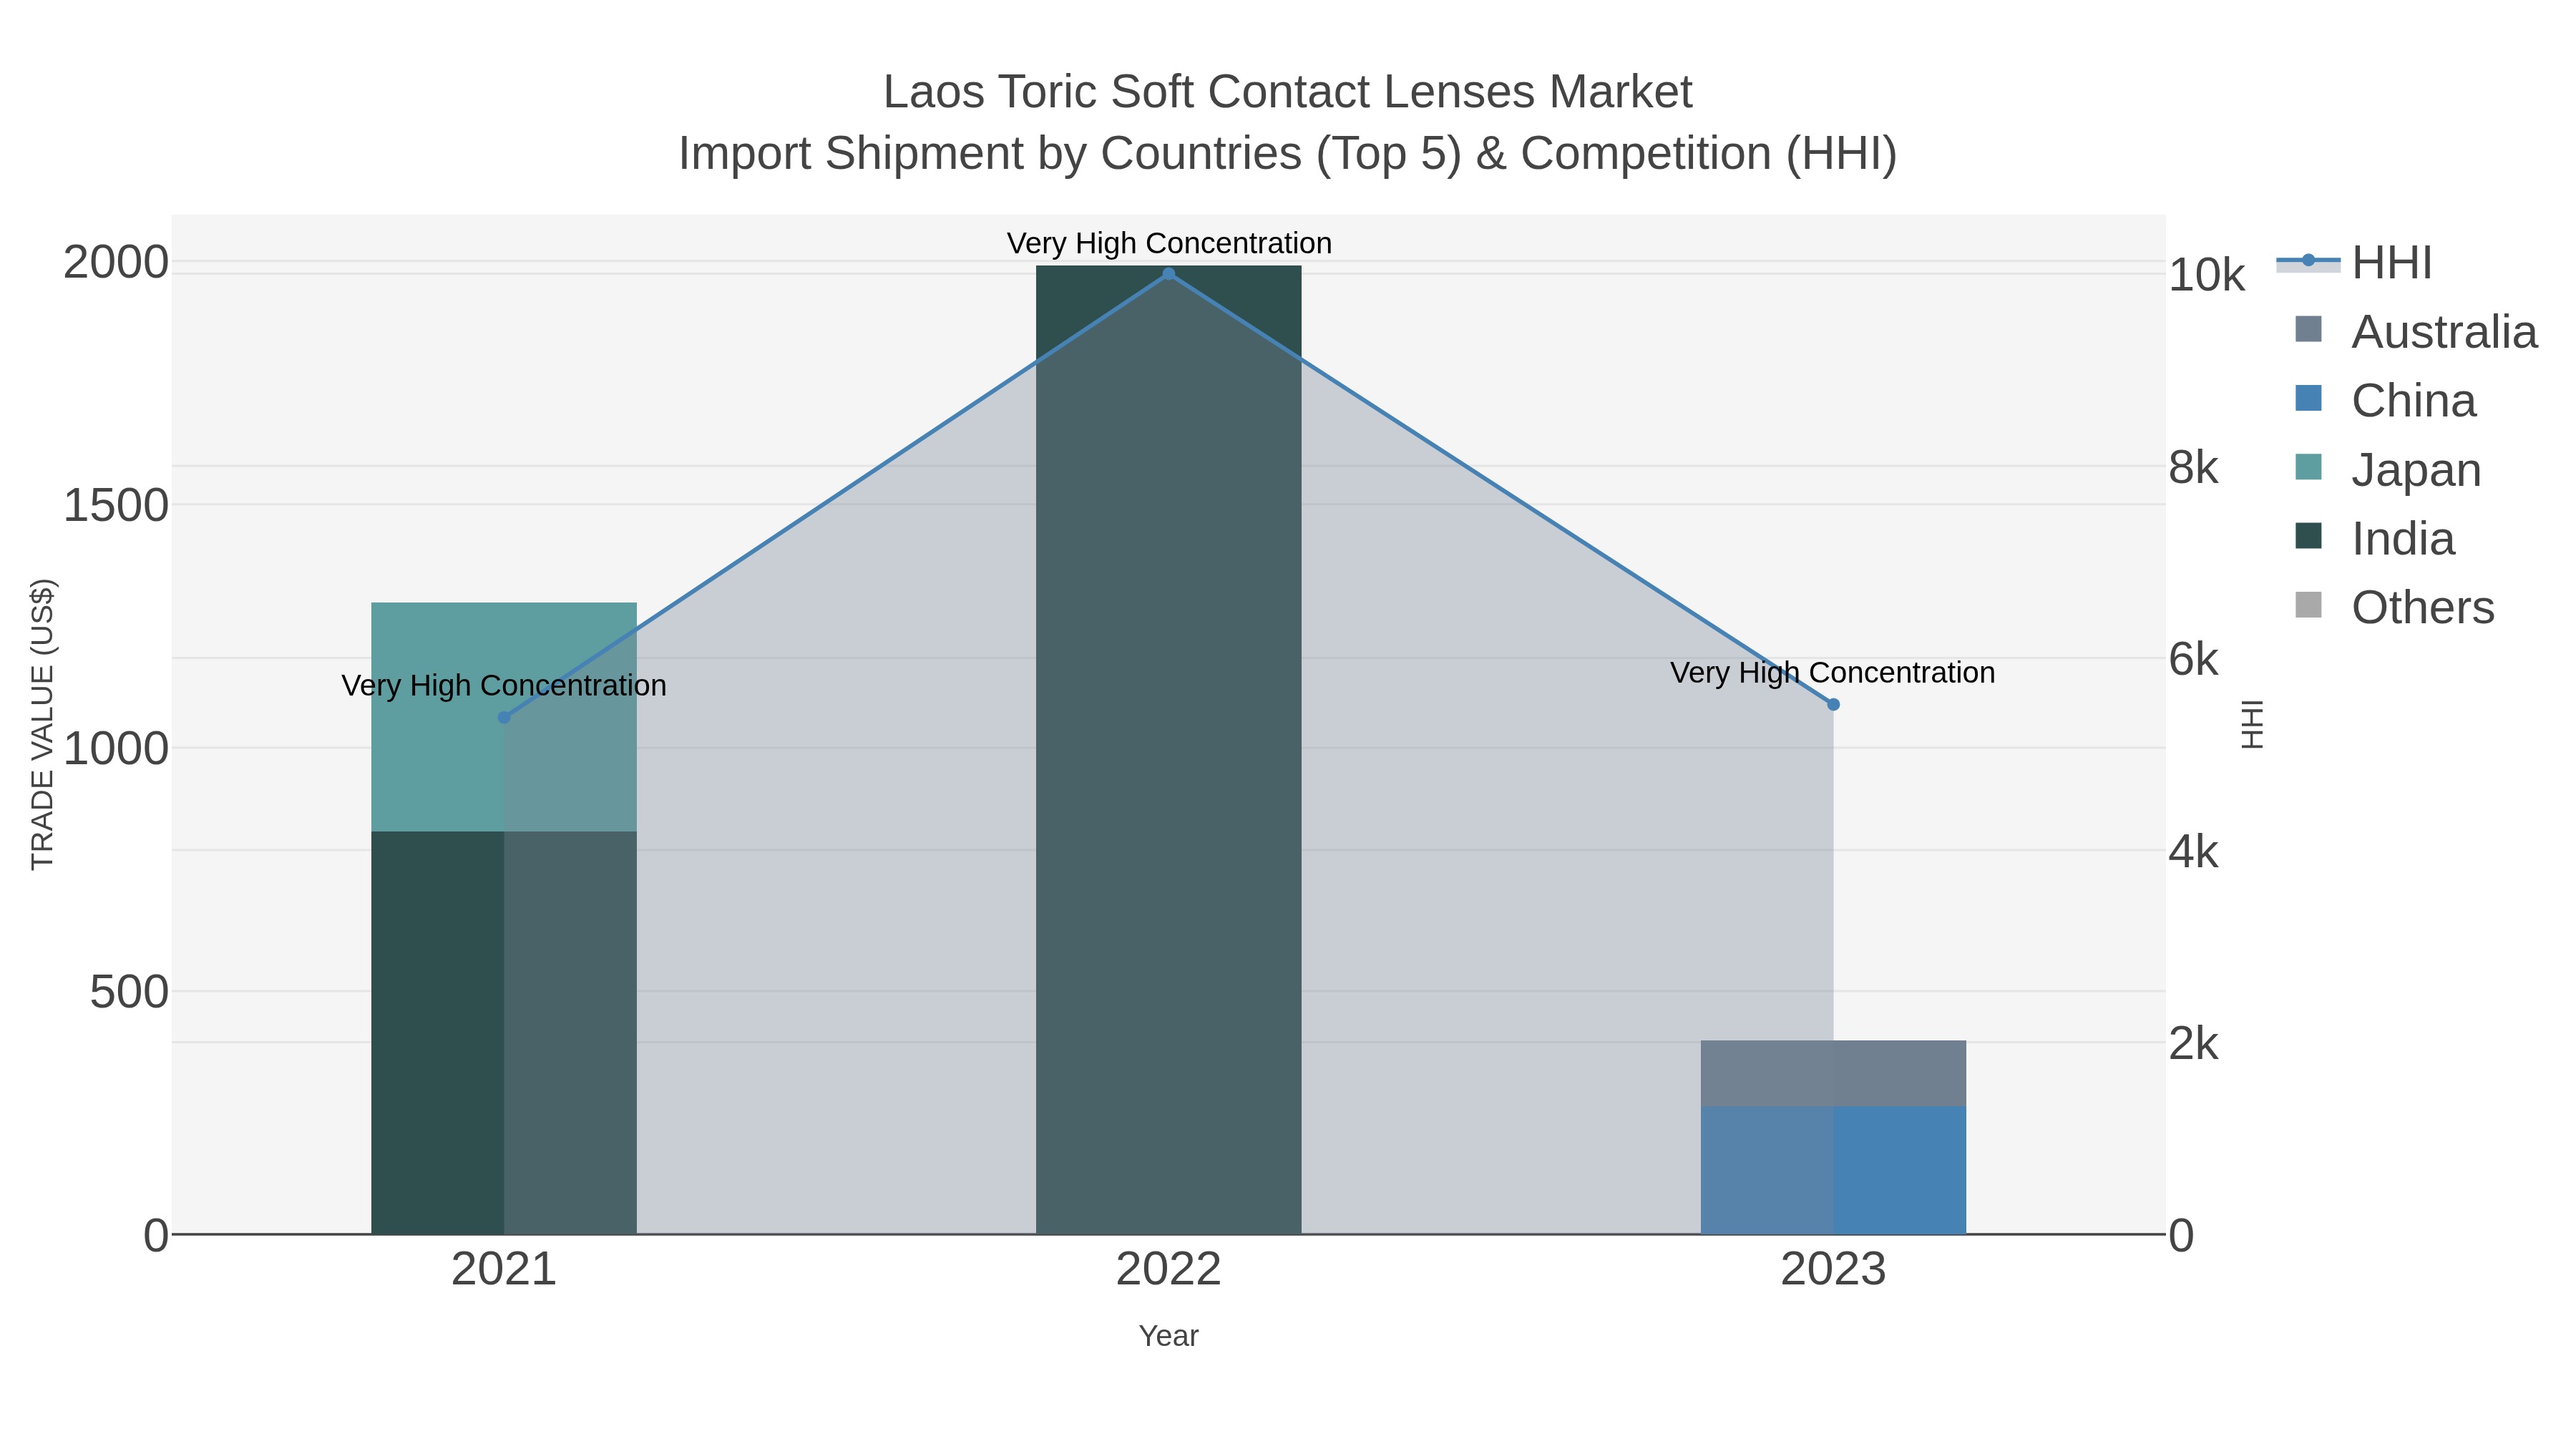The width and height of the screenshot is (2576, 1449).
Task: Select the 2023 HHI data point
Action: [x=1833, y=704]
